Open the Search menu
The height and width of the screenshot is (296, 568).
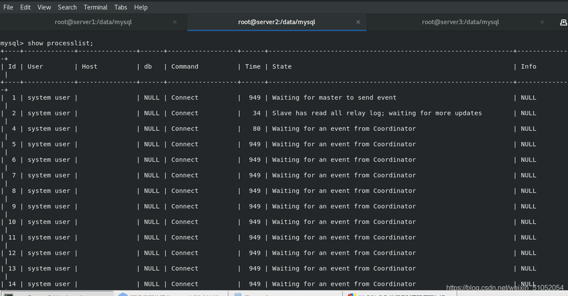[x=67, y=7]
